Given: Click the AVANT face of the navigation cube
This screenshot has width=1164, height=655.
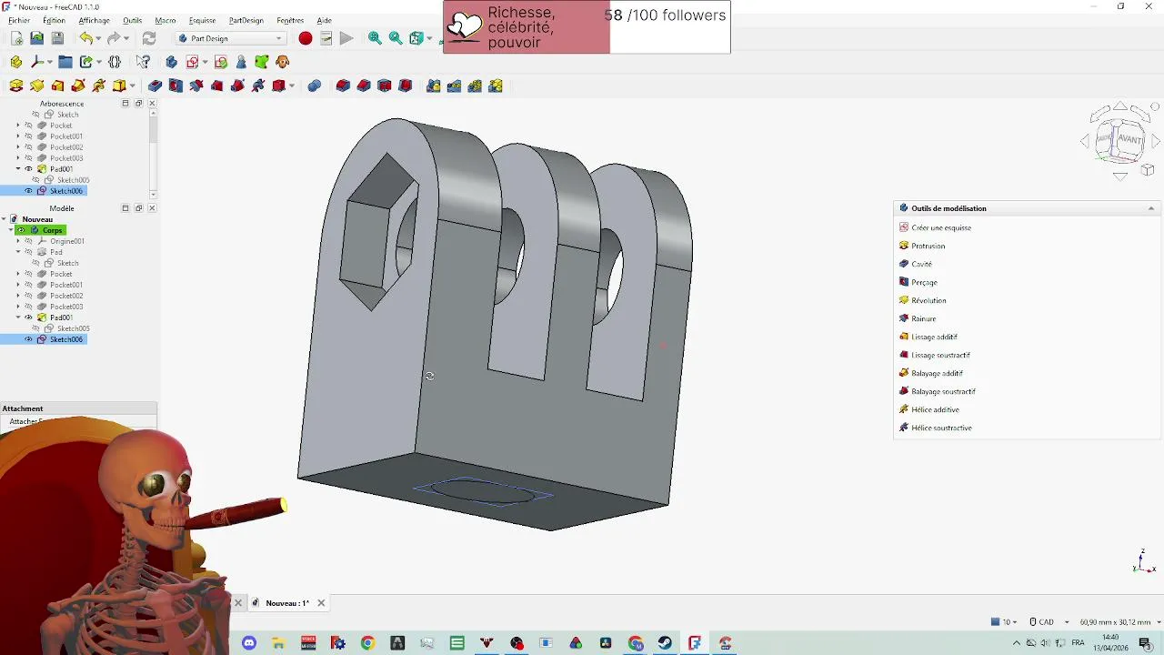Looking at the screenshot, I should pos(1129,139).
